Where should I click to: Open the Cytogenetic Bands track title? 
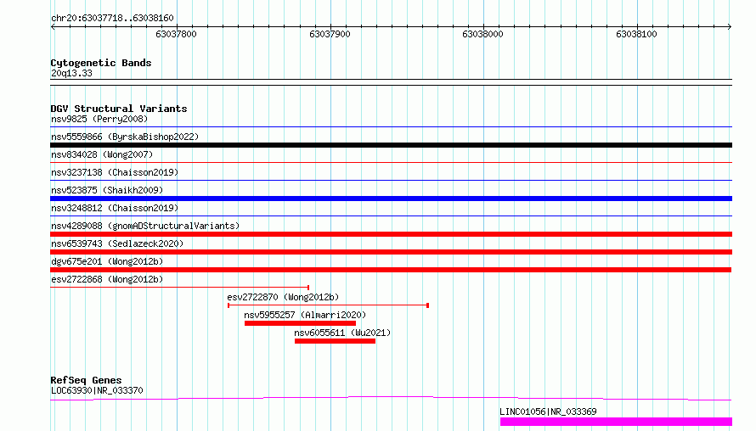101,63
